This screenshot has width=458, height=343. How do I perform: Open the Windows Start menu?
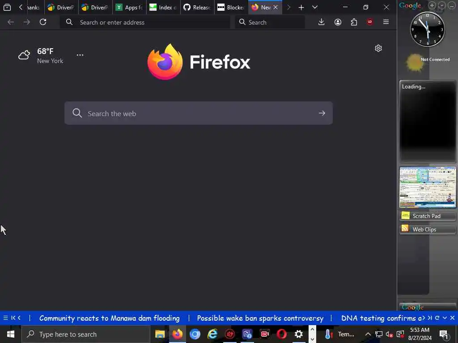[x=11, y=334]
